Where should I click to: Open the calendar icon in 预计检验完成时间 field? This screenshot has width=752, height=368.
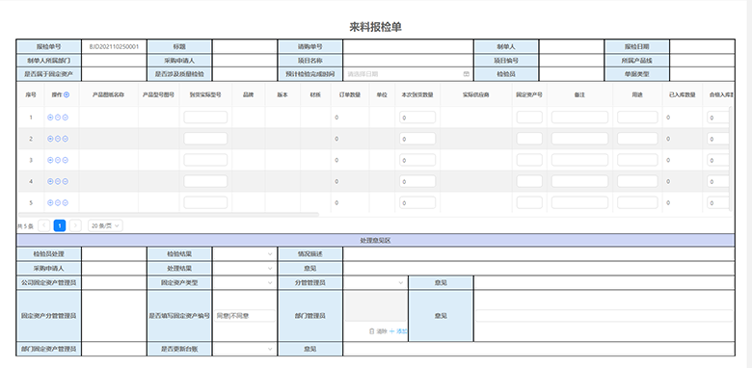(466, 74)
